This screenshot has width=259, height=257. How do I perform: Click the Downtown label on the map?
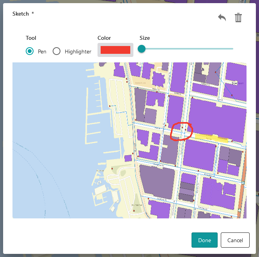(237, 83)
